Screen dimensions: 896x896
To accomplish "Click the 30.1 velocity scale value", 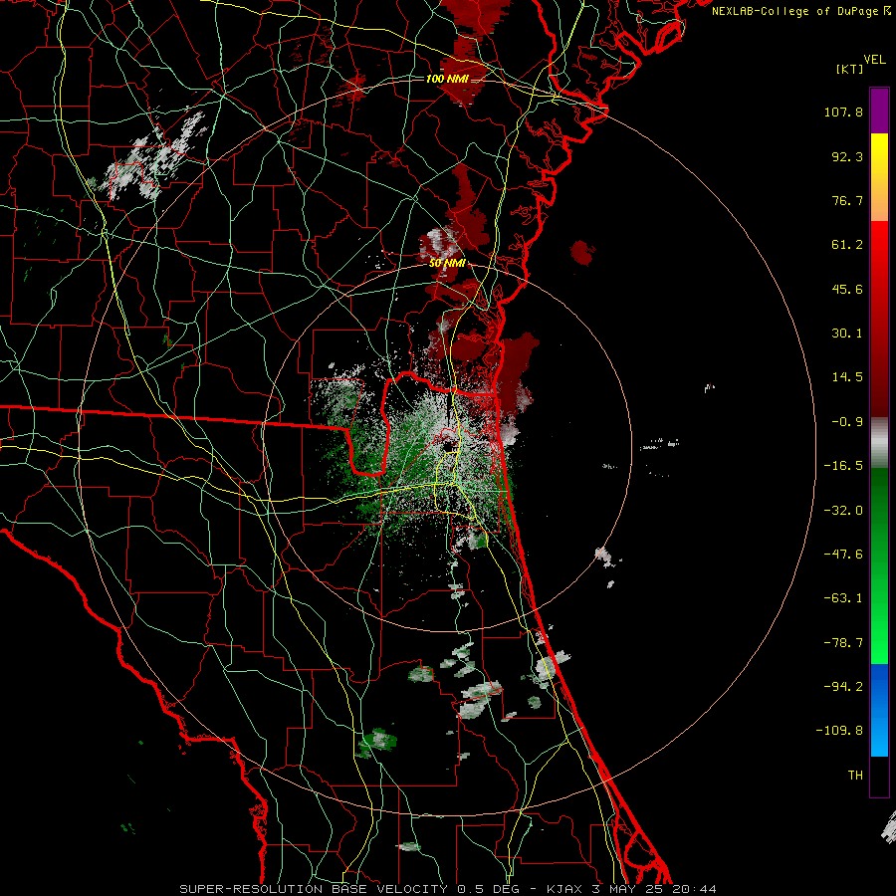I will [x=847, y=334].
